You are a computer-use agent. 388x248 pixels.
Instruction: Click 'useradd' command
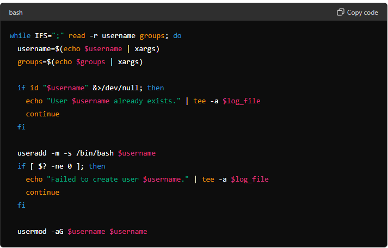point(32,153)
